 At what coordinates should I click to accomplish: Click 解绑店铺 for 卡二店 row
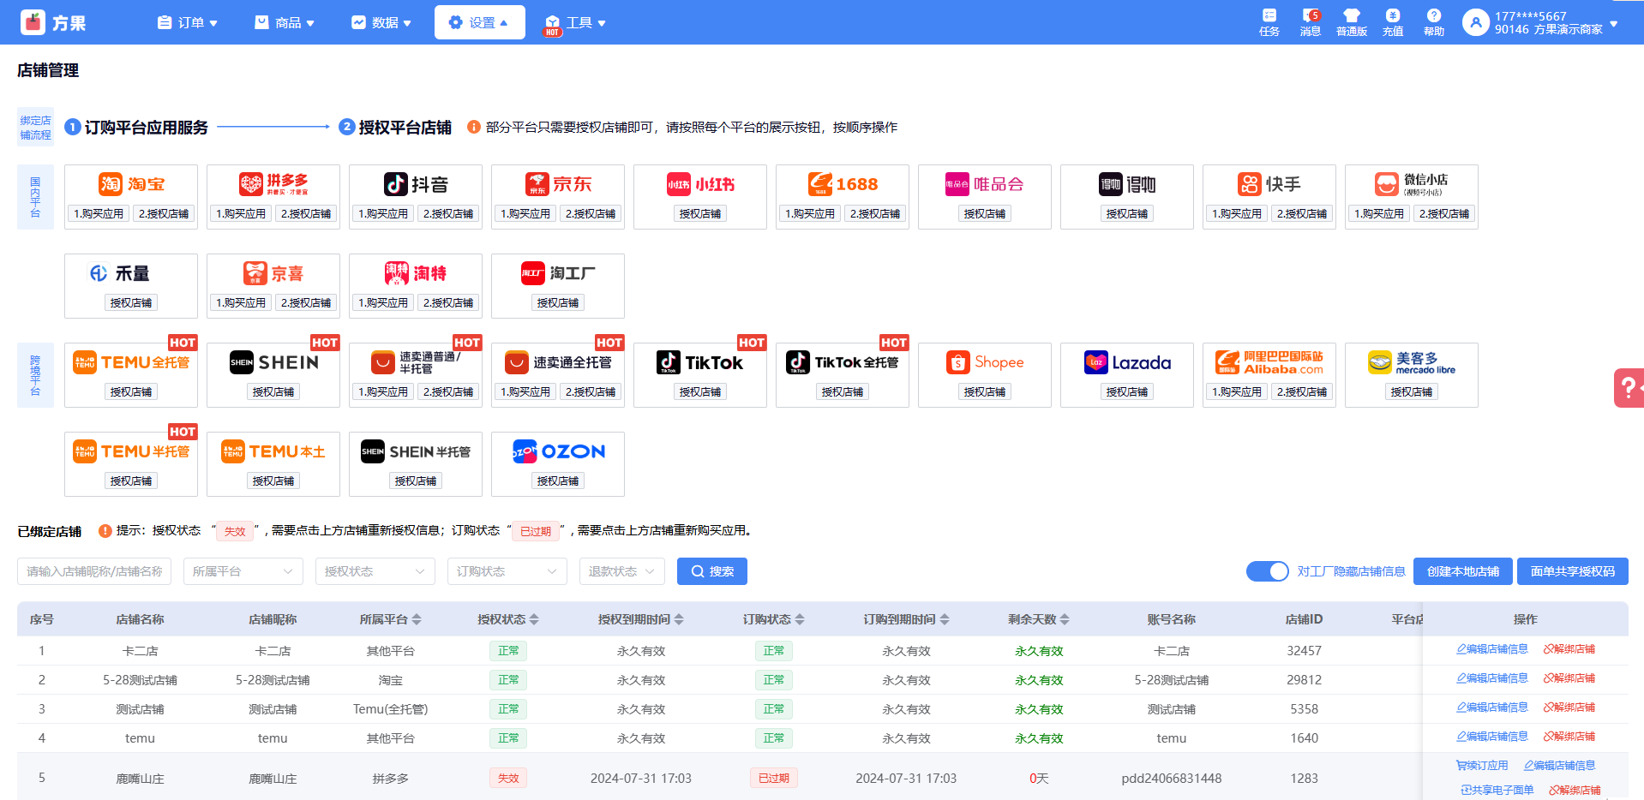tap(1569, 649)
